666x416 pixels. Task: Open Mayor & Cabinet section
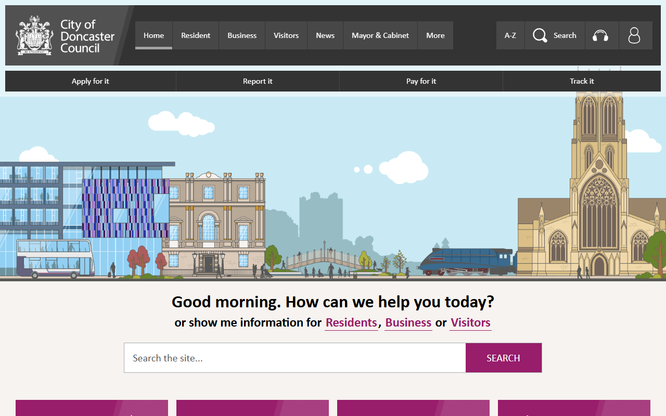[380, 35]
